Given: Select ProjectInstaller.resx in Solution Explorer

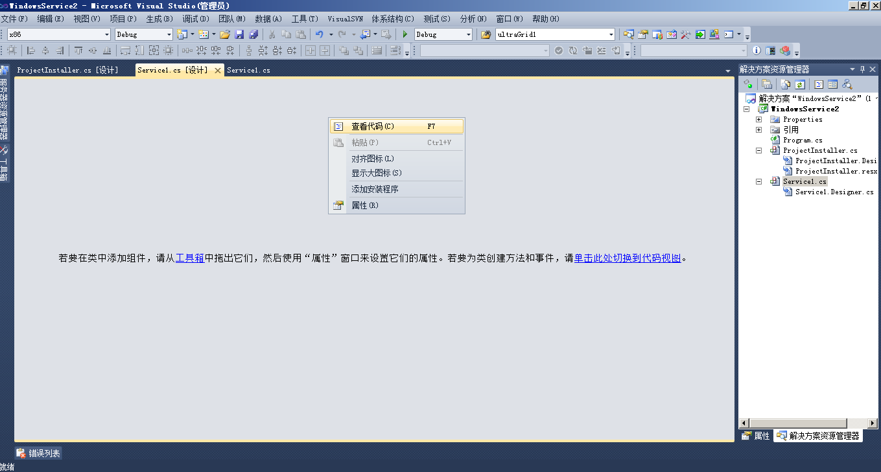Looking at the screenshot, I should click(836, 171).
